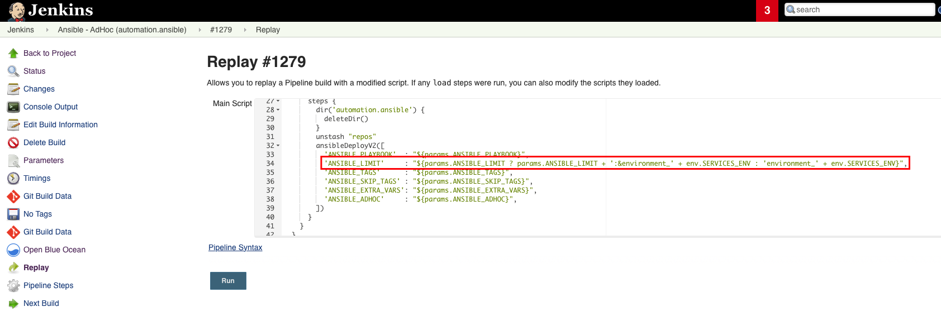The height and width of the screenshot is (316, 941).
Task: Click the ANSIBLE_LIMIT code line
Action: 616,164
